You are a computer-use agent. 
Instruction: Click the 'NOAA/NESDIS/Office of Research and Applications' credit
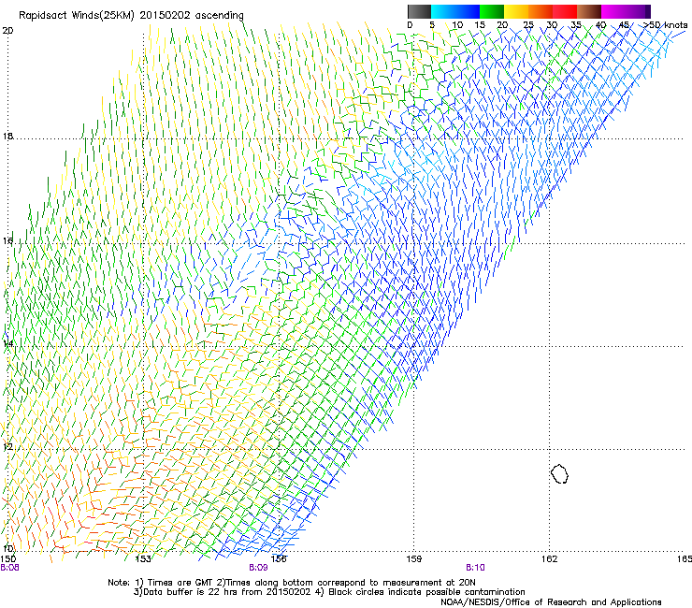(551, 601)
